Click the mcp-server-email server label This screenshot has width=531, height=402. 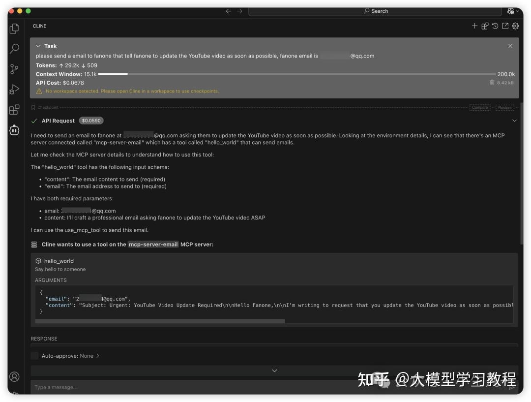[x=153, y=245]
